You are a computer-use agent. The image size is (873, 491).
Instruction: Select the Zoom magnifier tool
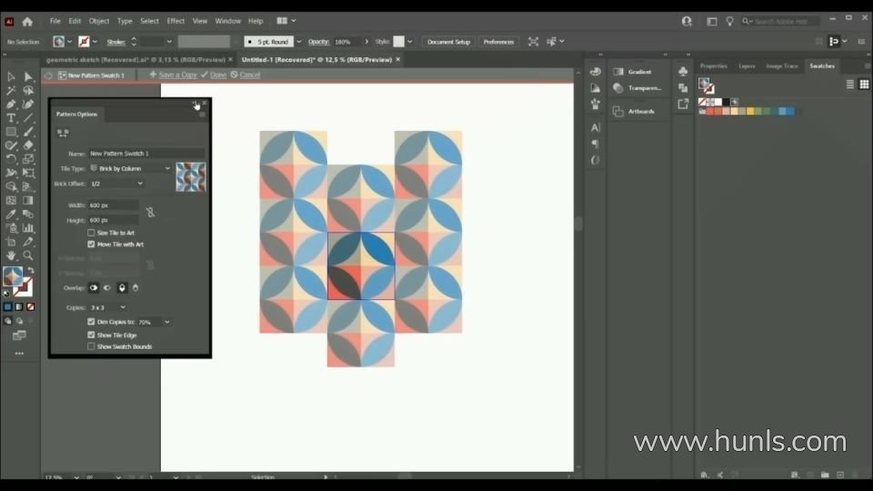pos(28,256)
